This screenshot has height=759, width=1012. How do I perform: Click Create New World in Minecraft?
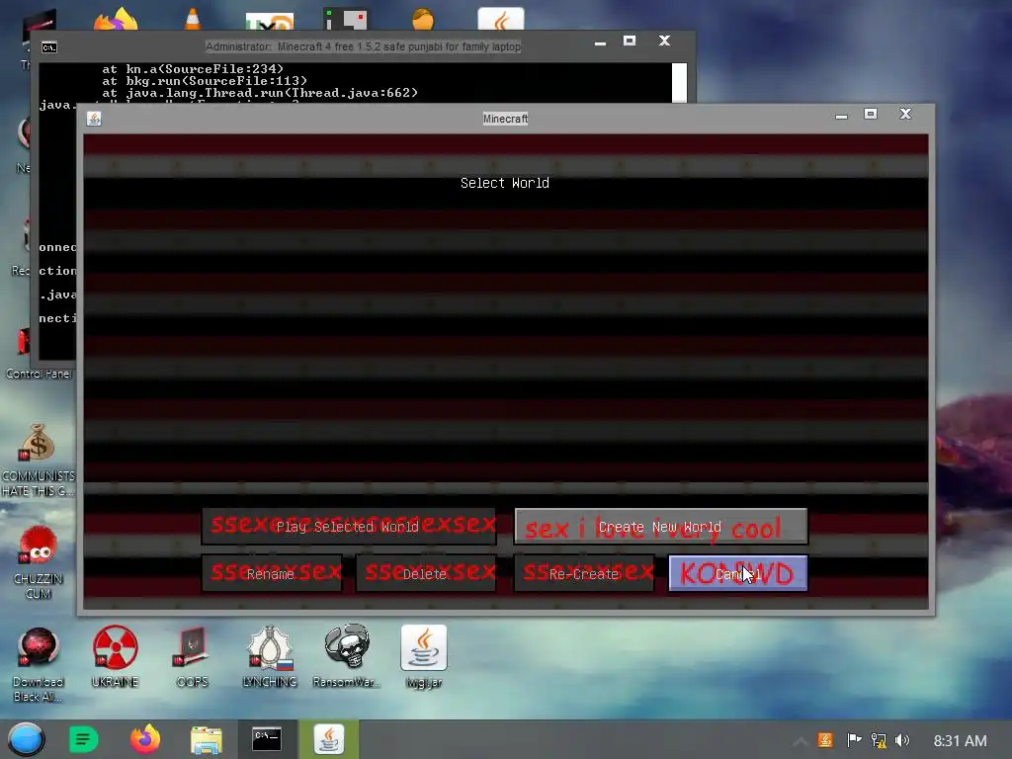(660, 526)
